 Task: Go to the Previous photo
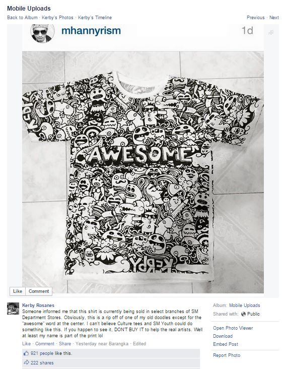click(x=255, y=18)
